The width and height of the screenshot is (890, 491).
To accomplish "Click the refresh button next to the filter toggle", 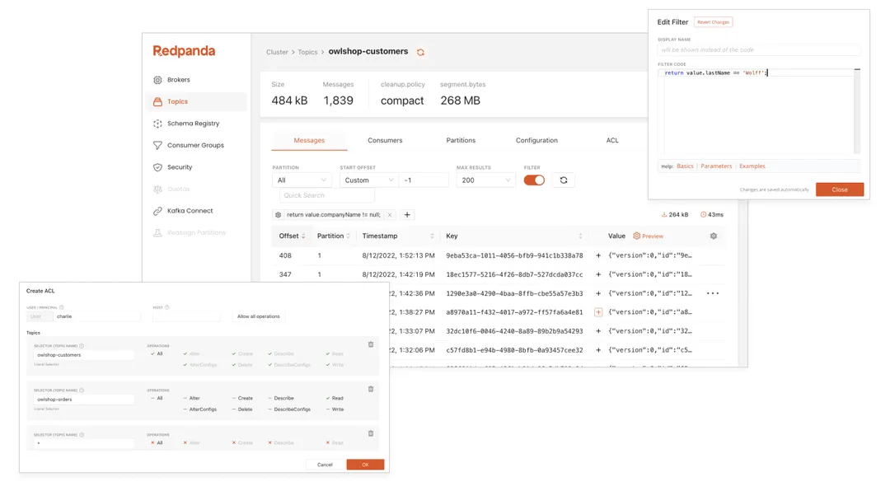I will click(564, 180).
